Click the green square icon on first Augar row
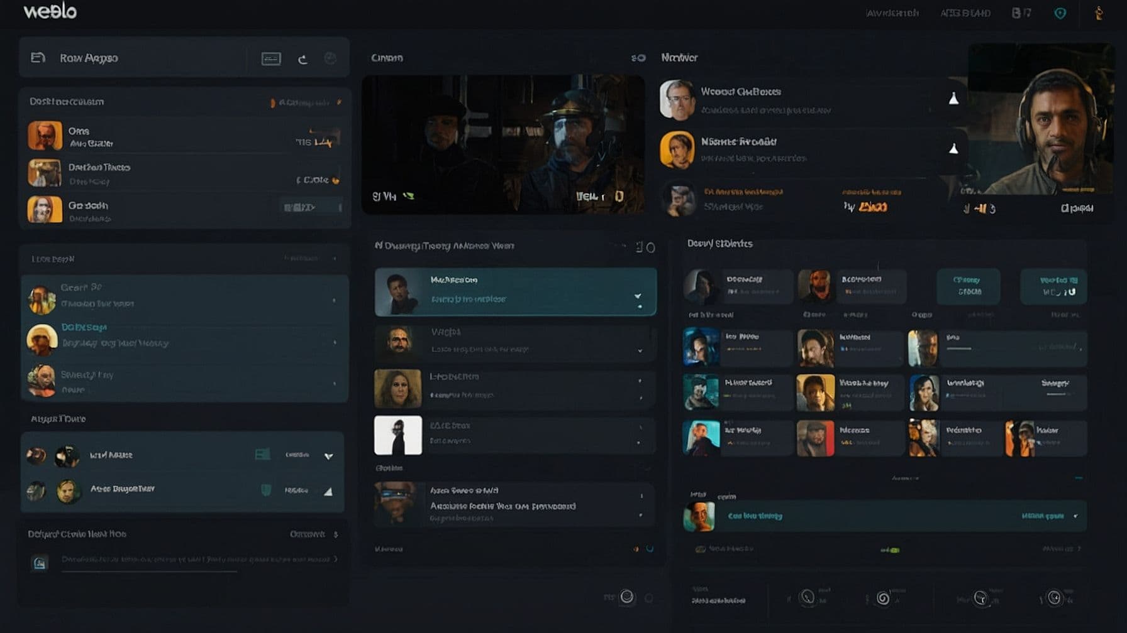Viewport: 1127px width, 633px height. coord(262,454)
